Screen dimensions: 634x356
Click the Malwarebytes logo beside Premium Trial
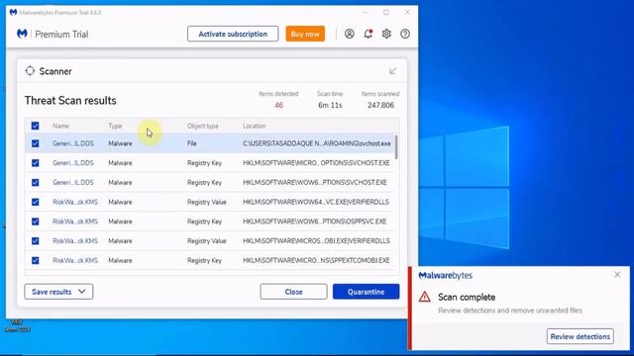coord(22,34)
